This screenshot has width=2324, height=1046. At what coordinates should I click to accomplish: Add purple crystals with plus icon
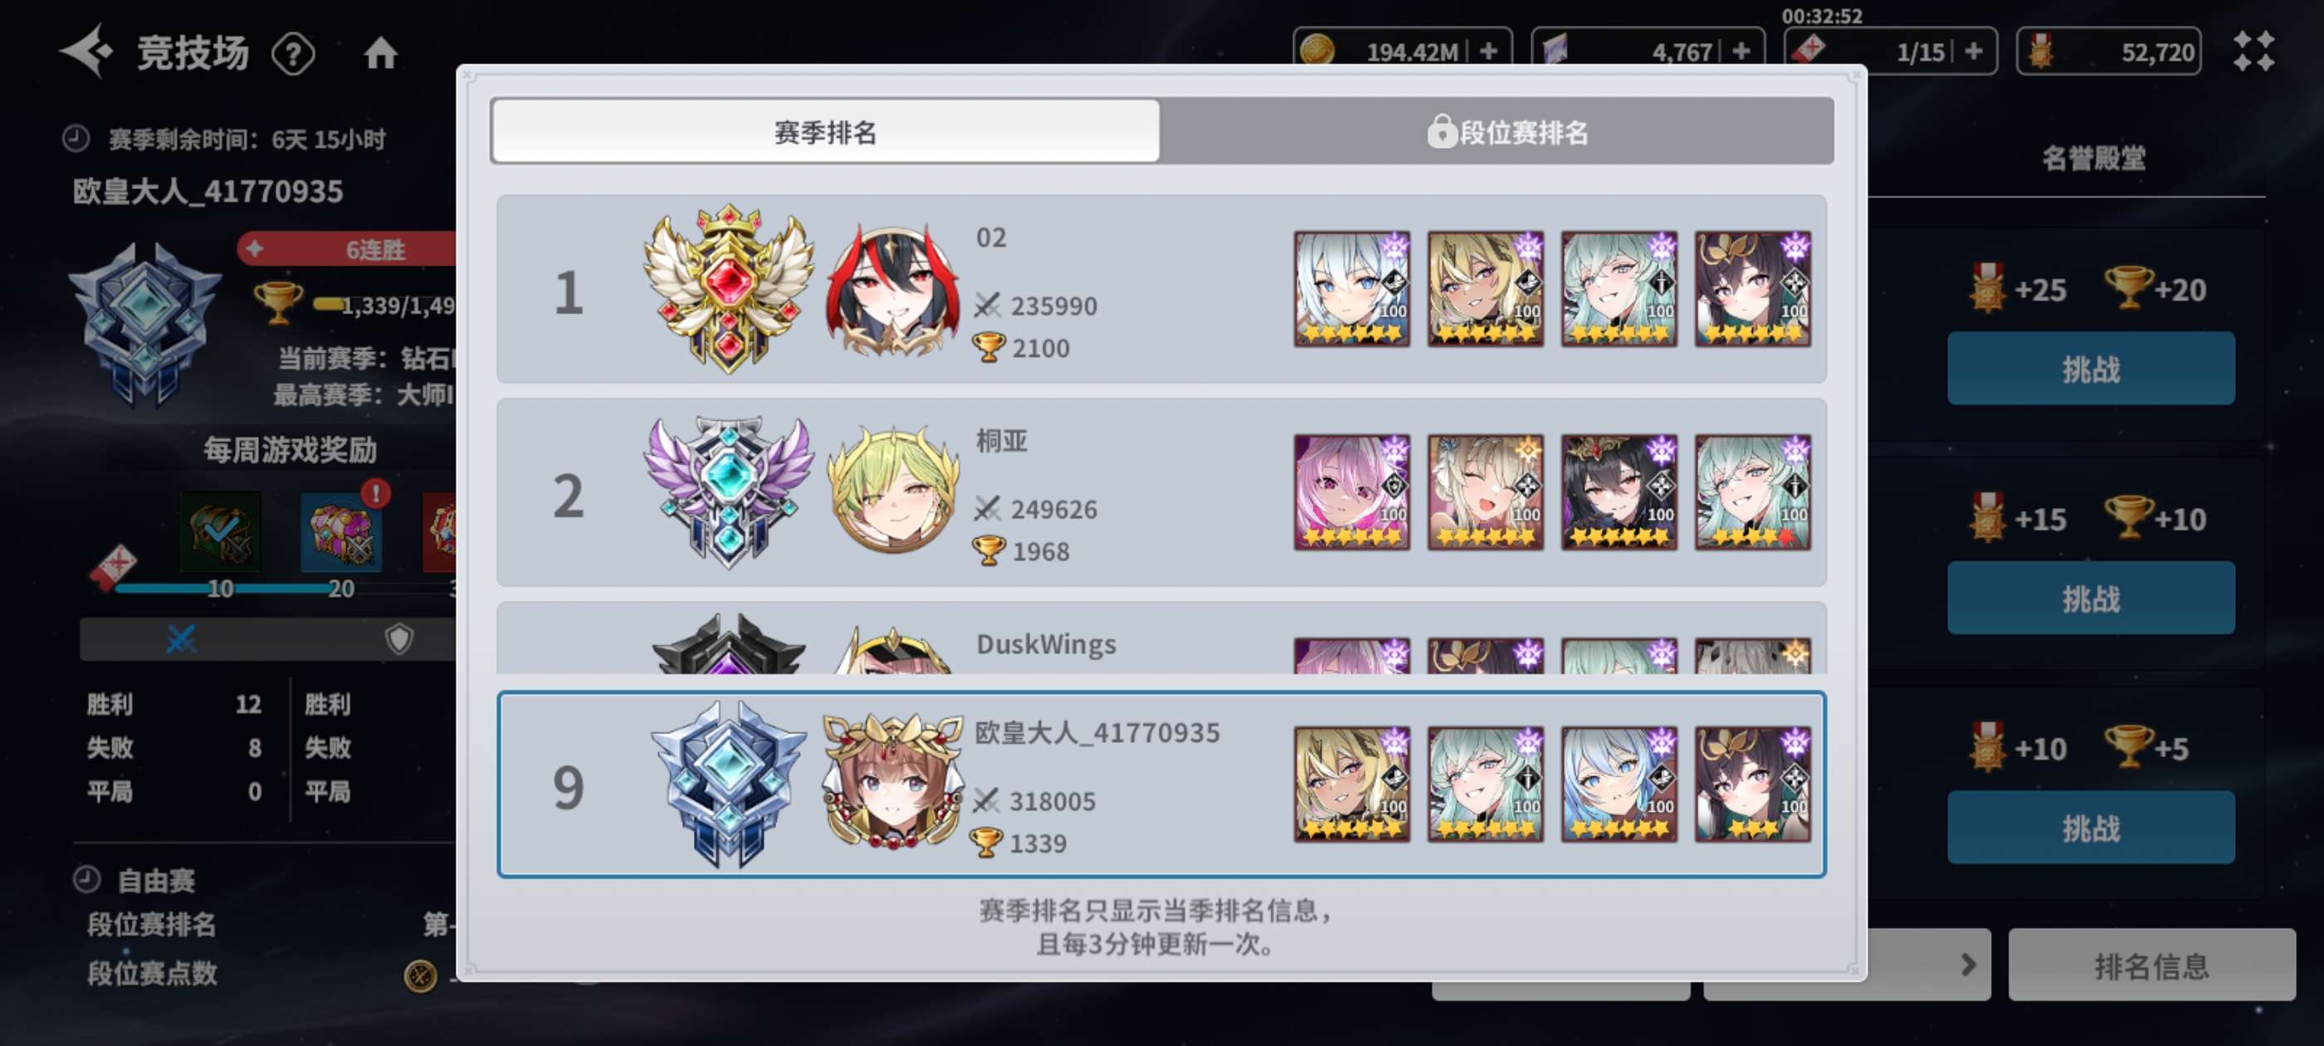1741,51
